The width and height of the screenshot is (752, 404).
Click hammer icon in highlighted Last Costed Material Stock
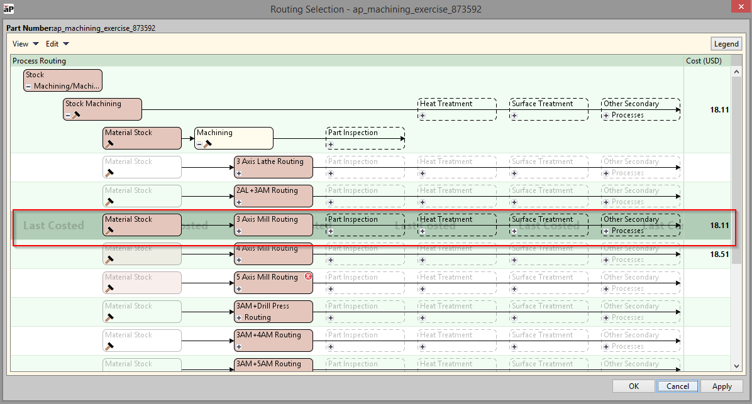[110, 231]
